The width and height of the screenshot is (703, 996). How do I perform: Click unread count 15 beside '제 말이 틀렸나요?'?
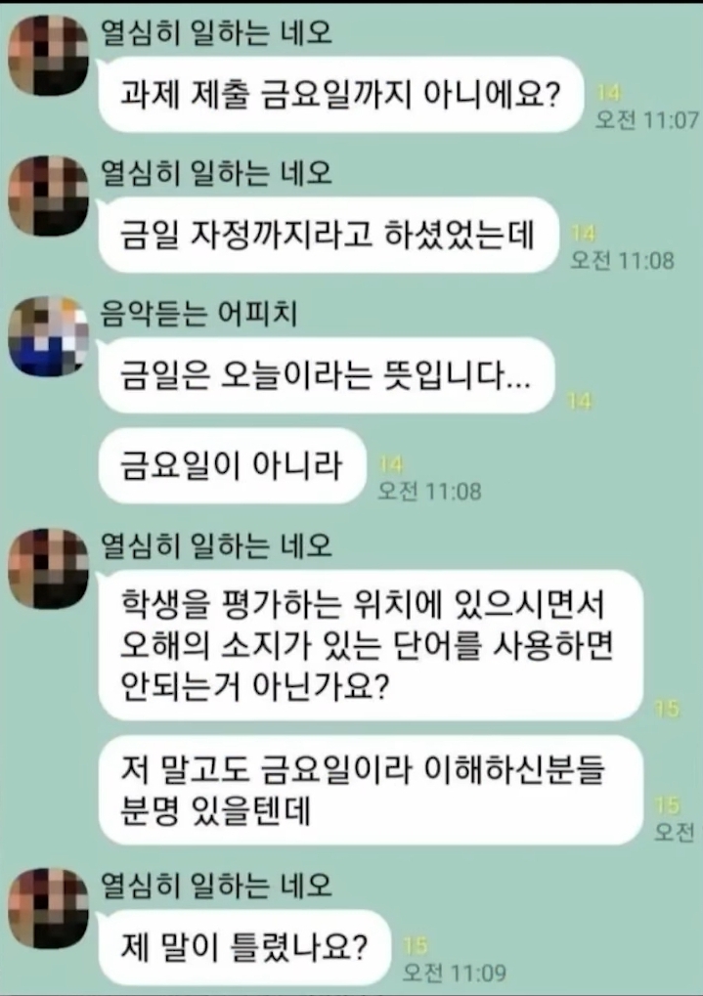[416, 946]
